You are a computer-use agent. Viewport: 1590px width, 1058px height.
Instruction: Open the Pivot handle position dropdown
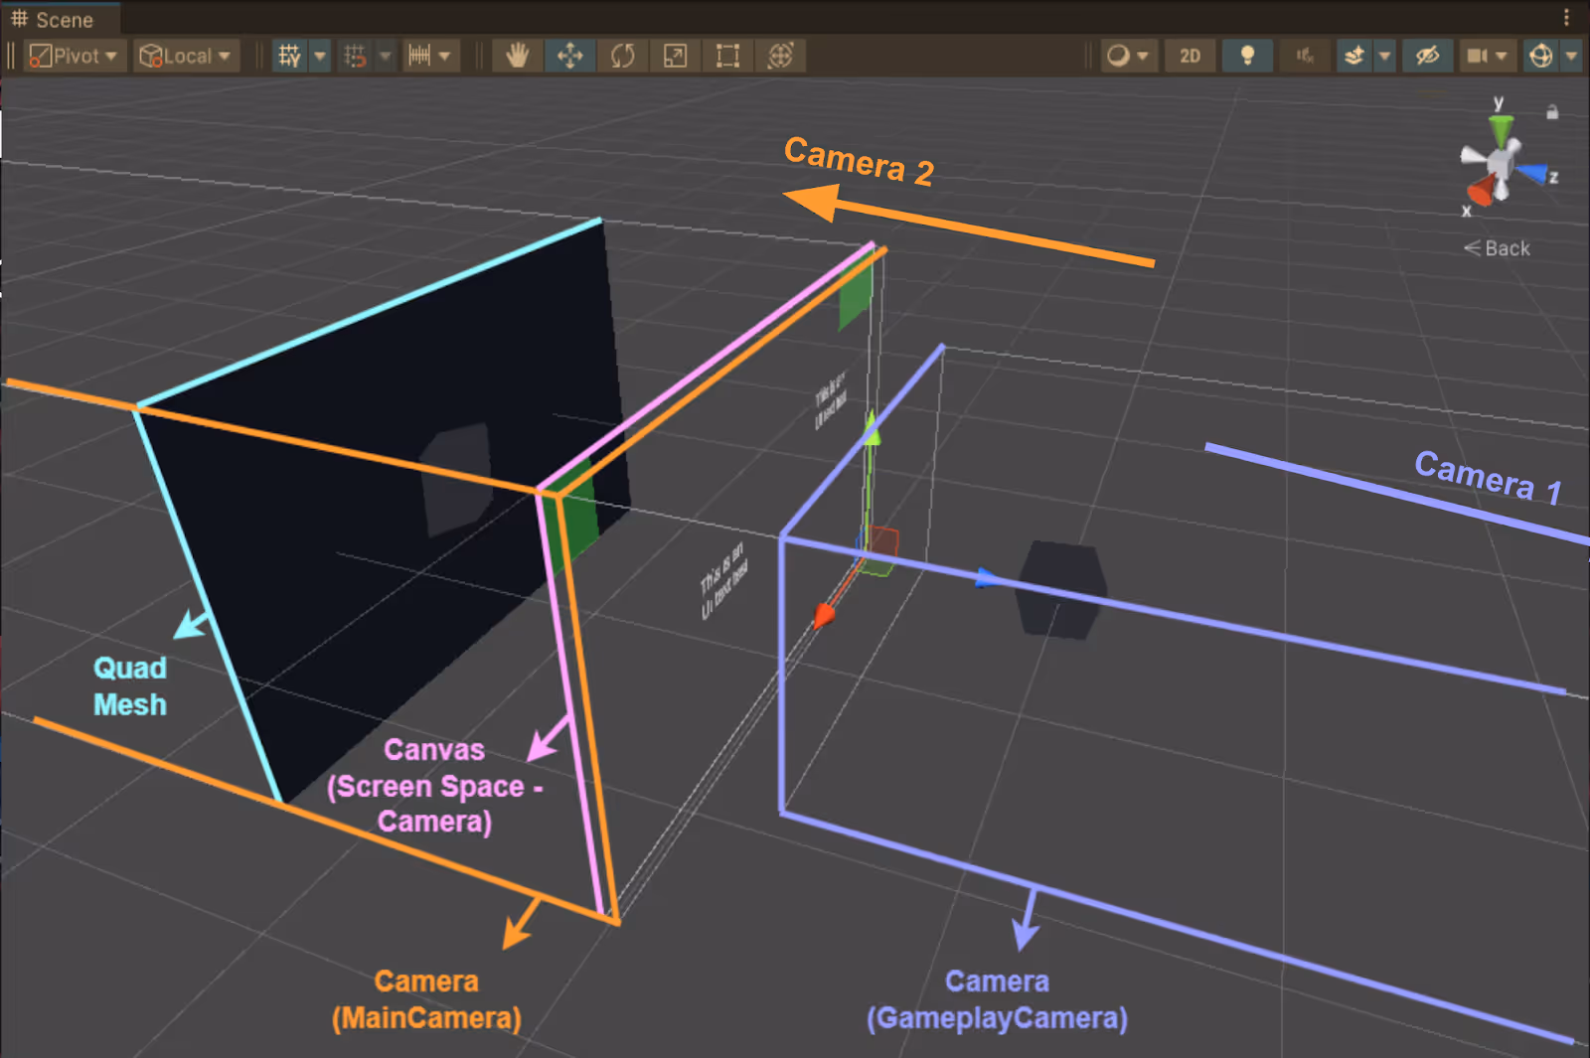[74, 56]
